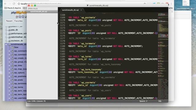Open the wp_create_m table link
Viewport: 196px width, 110px height.
(x=21, y=58)
